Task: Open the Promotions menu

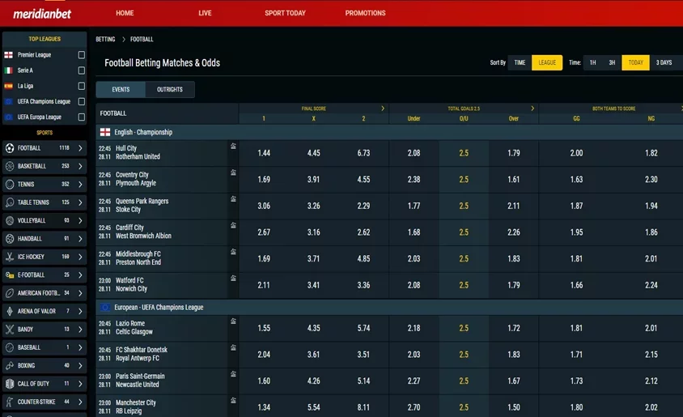Action: pos(365,13)
